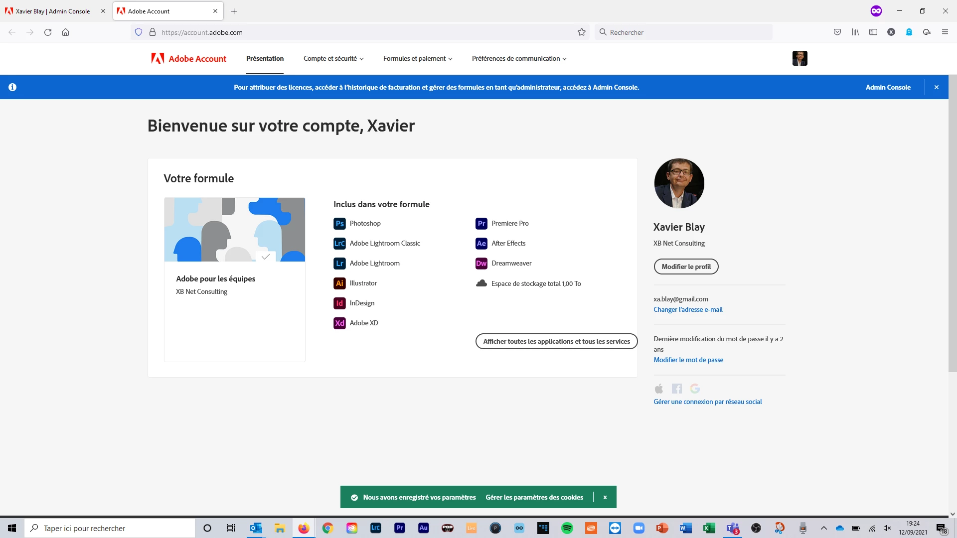
Task: Bookmark this page with the star icon
Action: 581,32
